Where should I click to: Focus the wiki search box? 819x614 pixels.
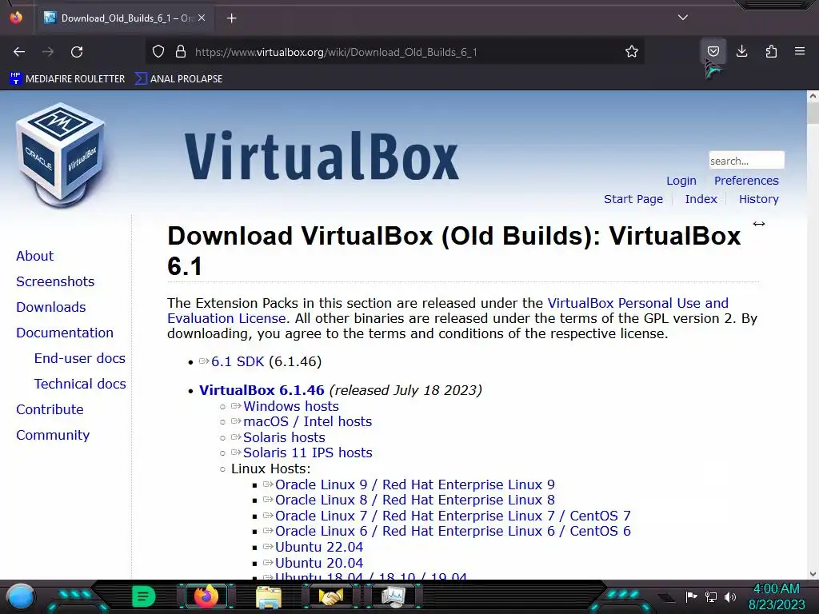point(746,160)
